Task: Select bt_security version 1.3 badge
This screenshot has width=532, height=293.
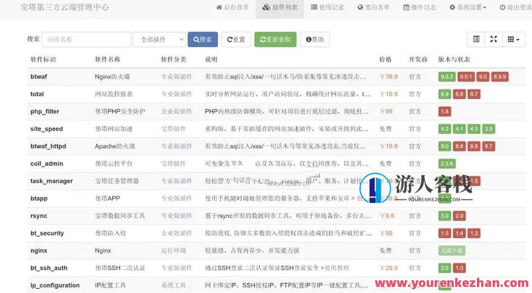Action: point(474,233)
